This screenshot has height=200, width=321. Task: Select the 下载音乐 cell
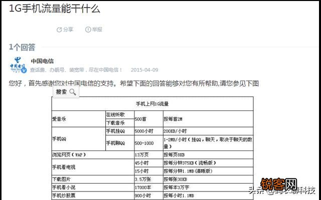coord(120,123)
